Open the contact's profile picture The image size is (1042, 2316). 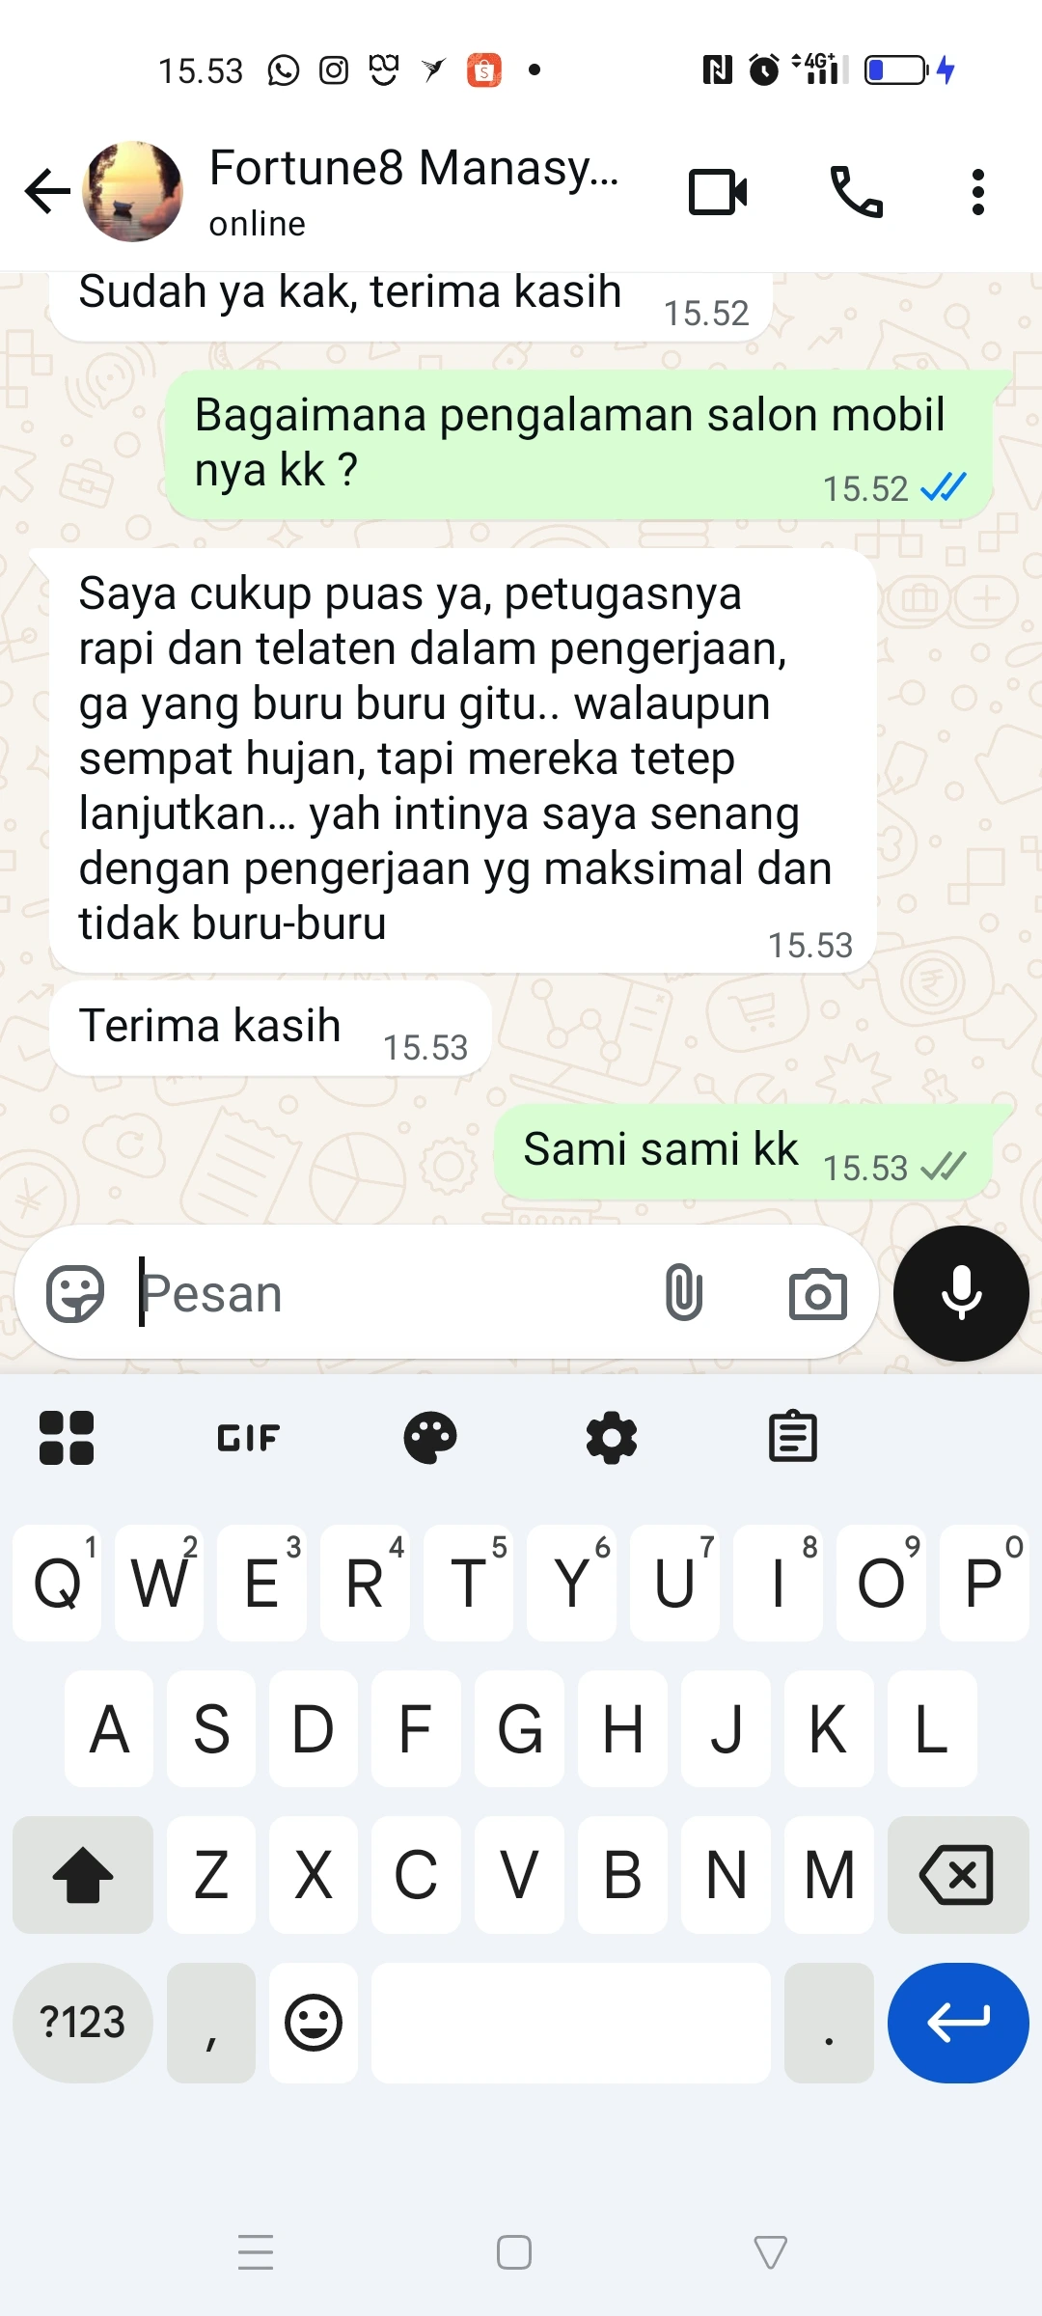tap(132, 191)
